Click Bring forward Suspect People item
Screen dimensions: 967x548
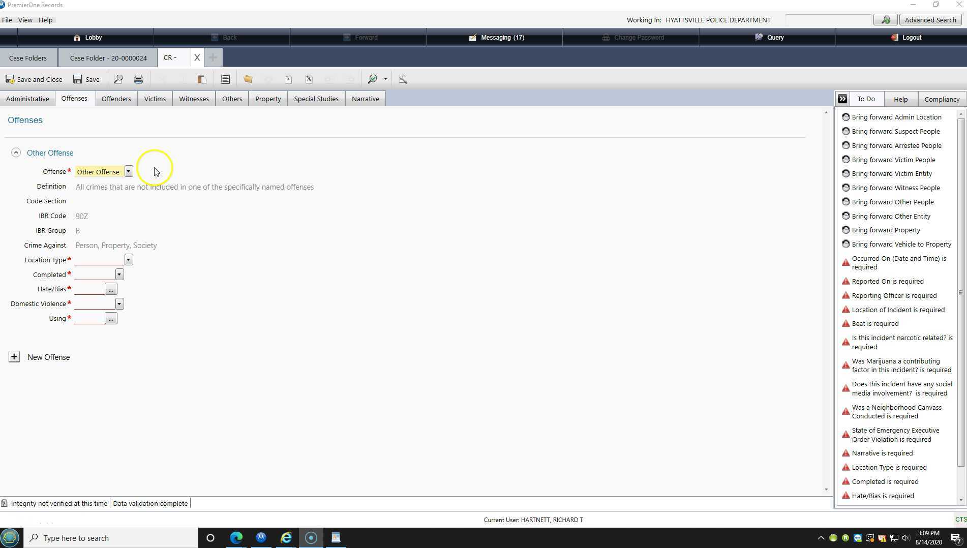point(896,131)
